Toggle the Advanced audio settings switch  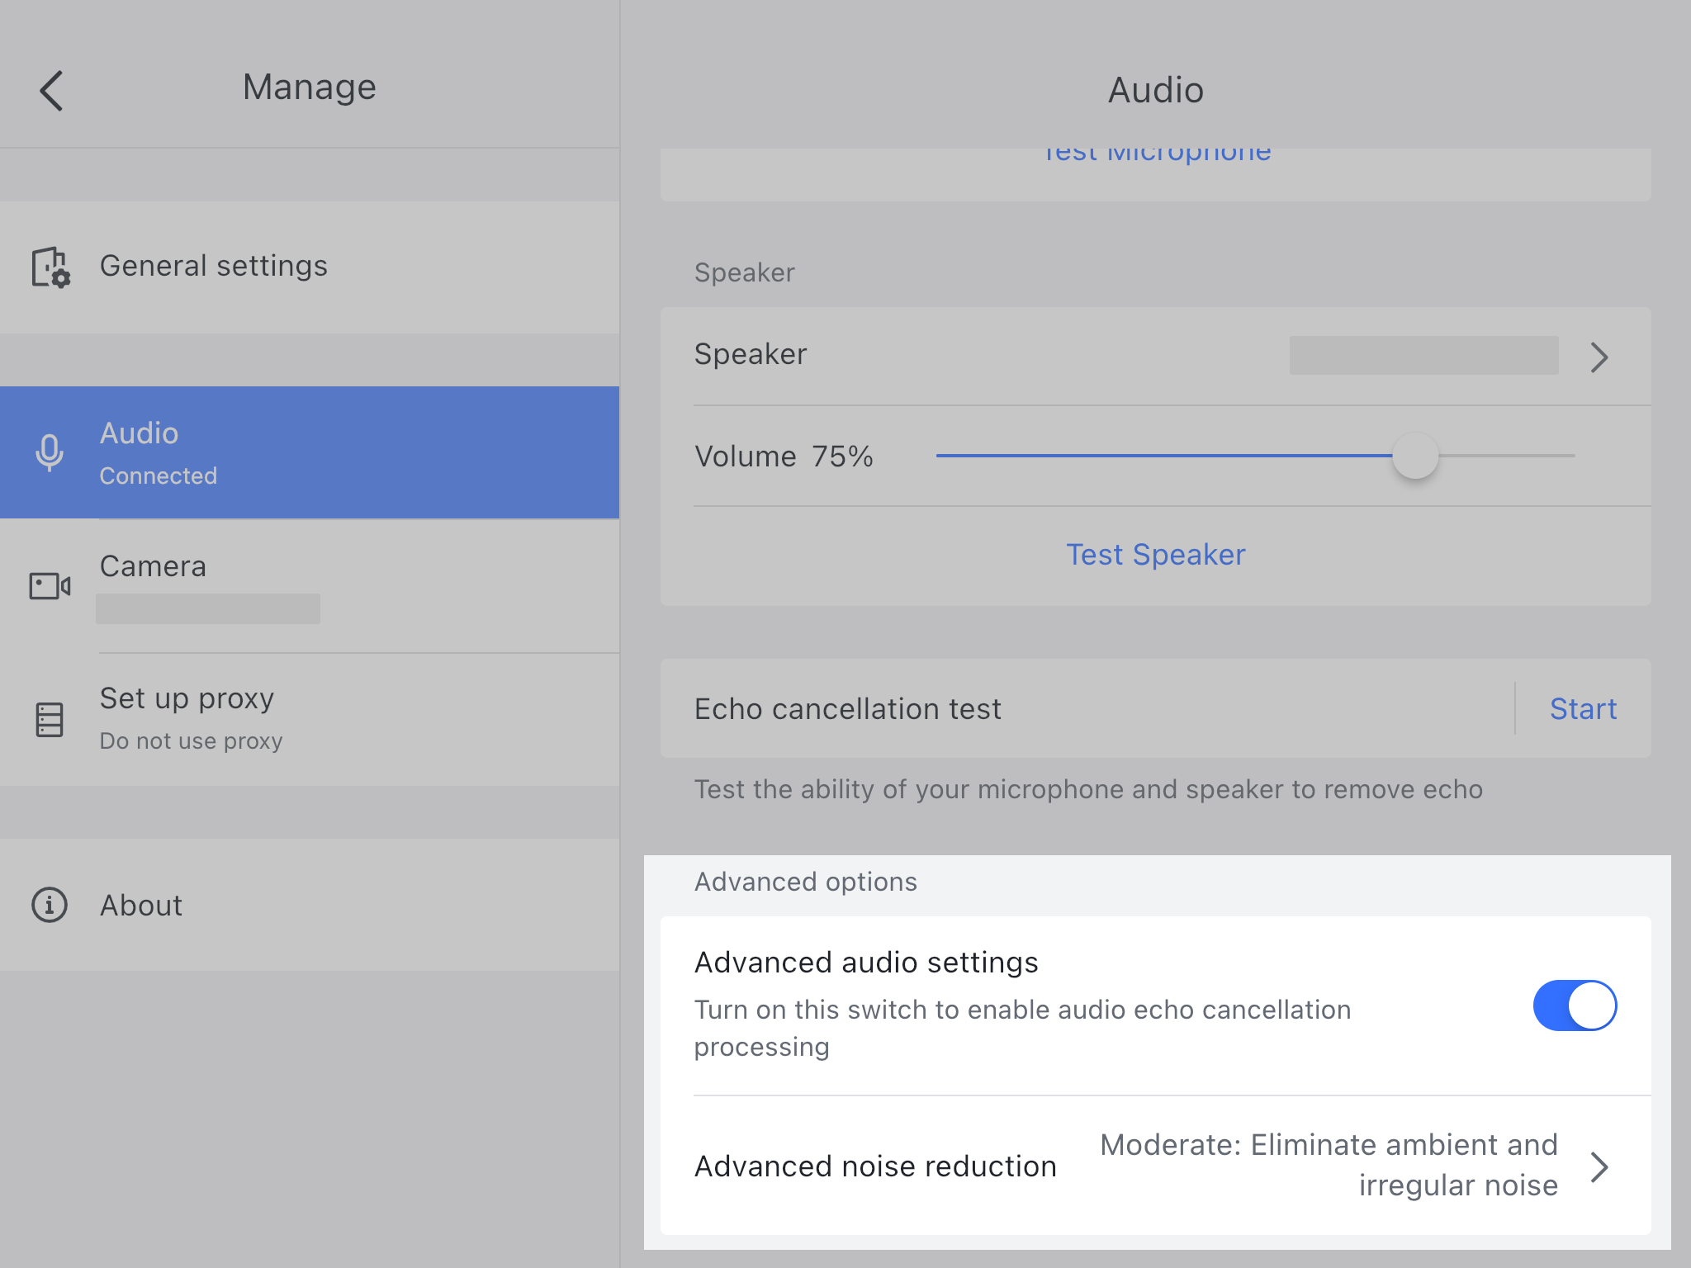1574,1005
